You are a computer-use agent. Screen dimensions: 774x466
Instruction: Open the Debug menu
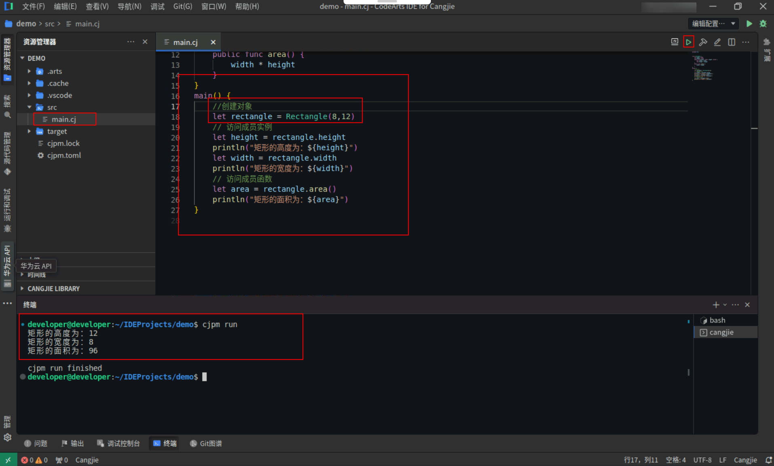point(157,6)
